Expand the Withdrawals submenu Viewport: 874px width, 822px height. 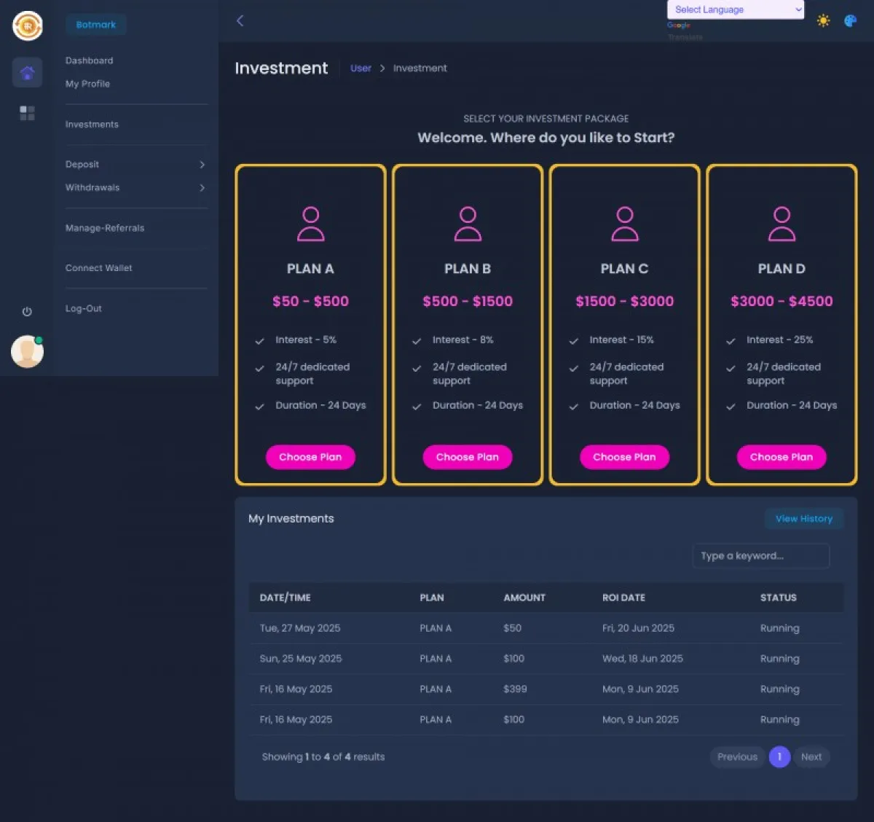pos(135,188)
